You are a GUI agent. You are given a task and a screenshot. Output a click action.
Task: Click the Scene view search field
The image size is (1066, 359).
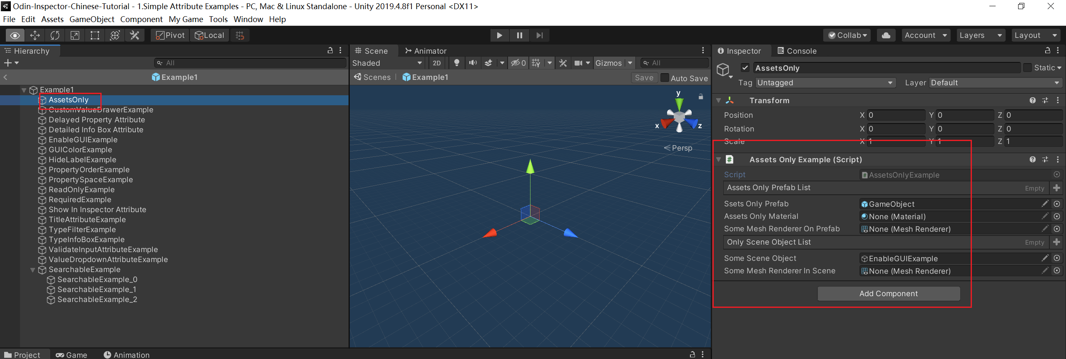(675, 63)
